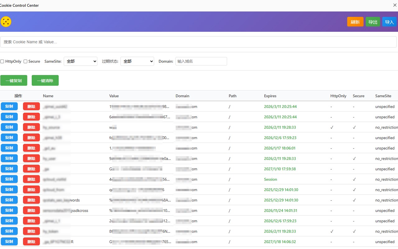Viewport: 398px width, 249px height.
Task: Open the 过期状态 dropdown
Action: tap(137, 61)
